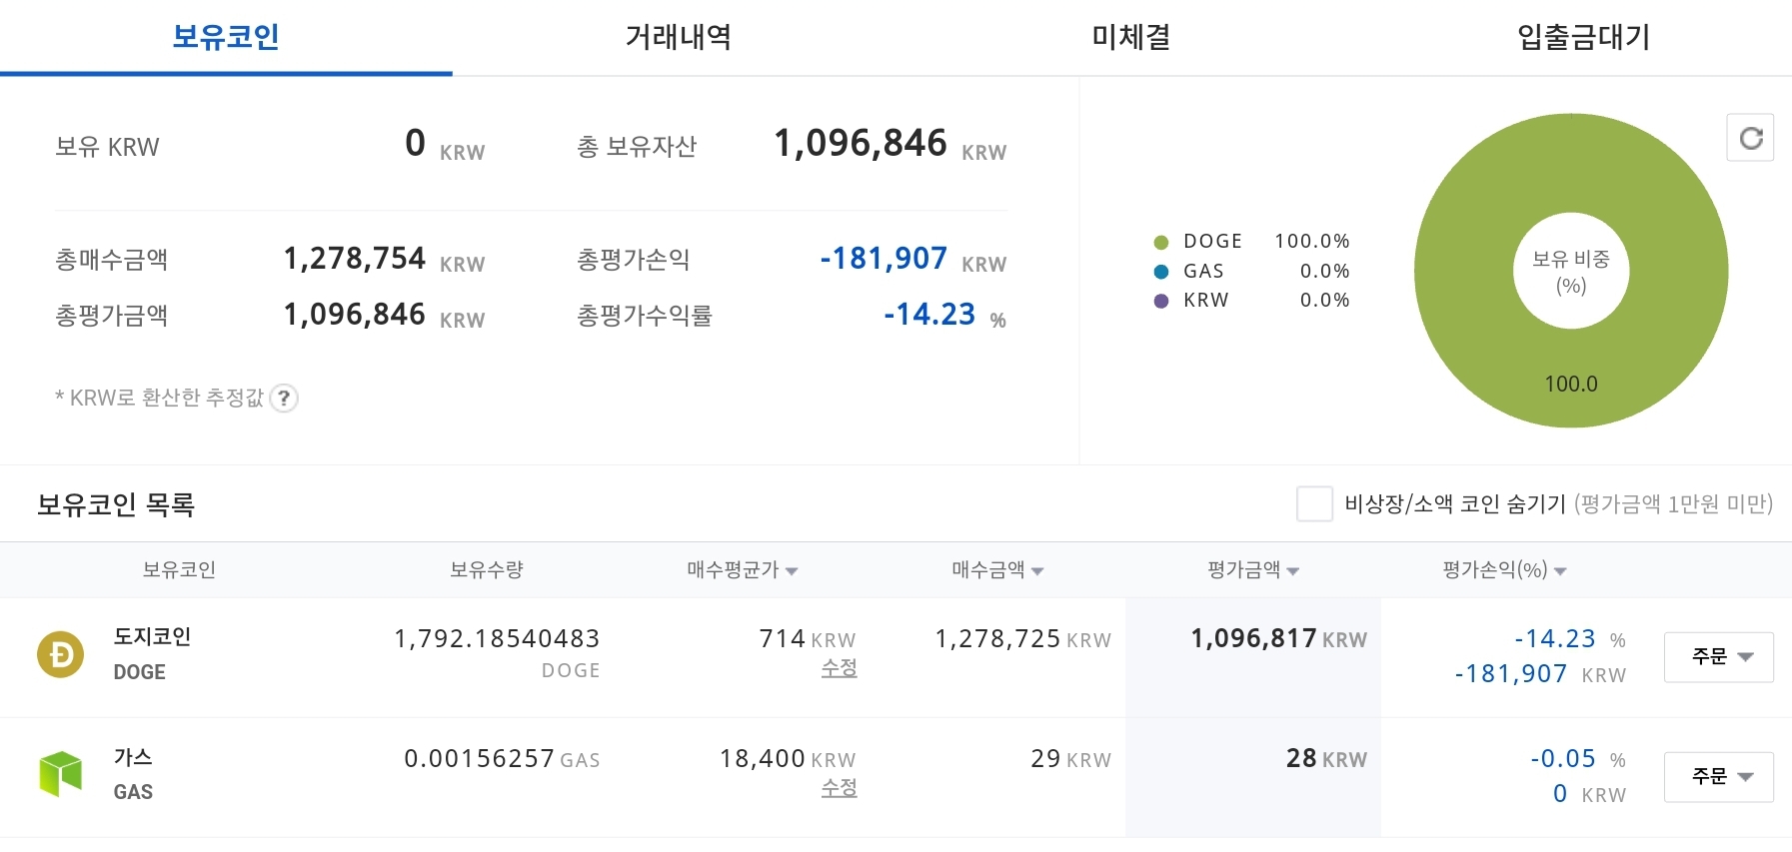Open the 주문 dropdown for GAS
This screenshot has width=1792, height=852.
(1718, 777)
